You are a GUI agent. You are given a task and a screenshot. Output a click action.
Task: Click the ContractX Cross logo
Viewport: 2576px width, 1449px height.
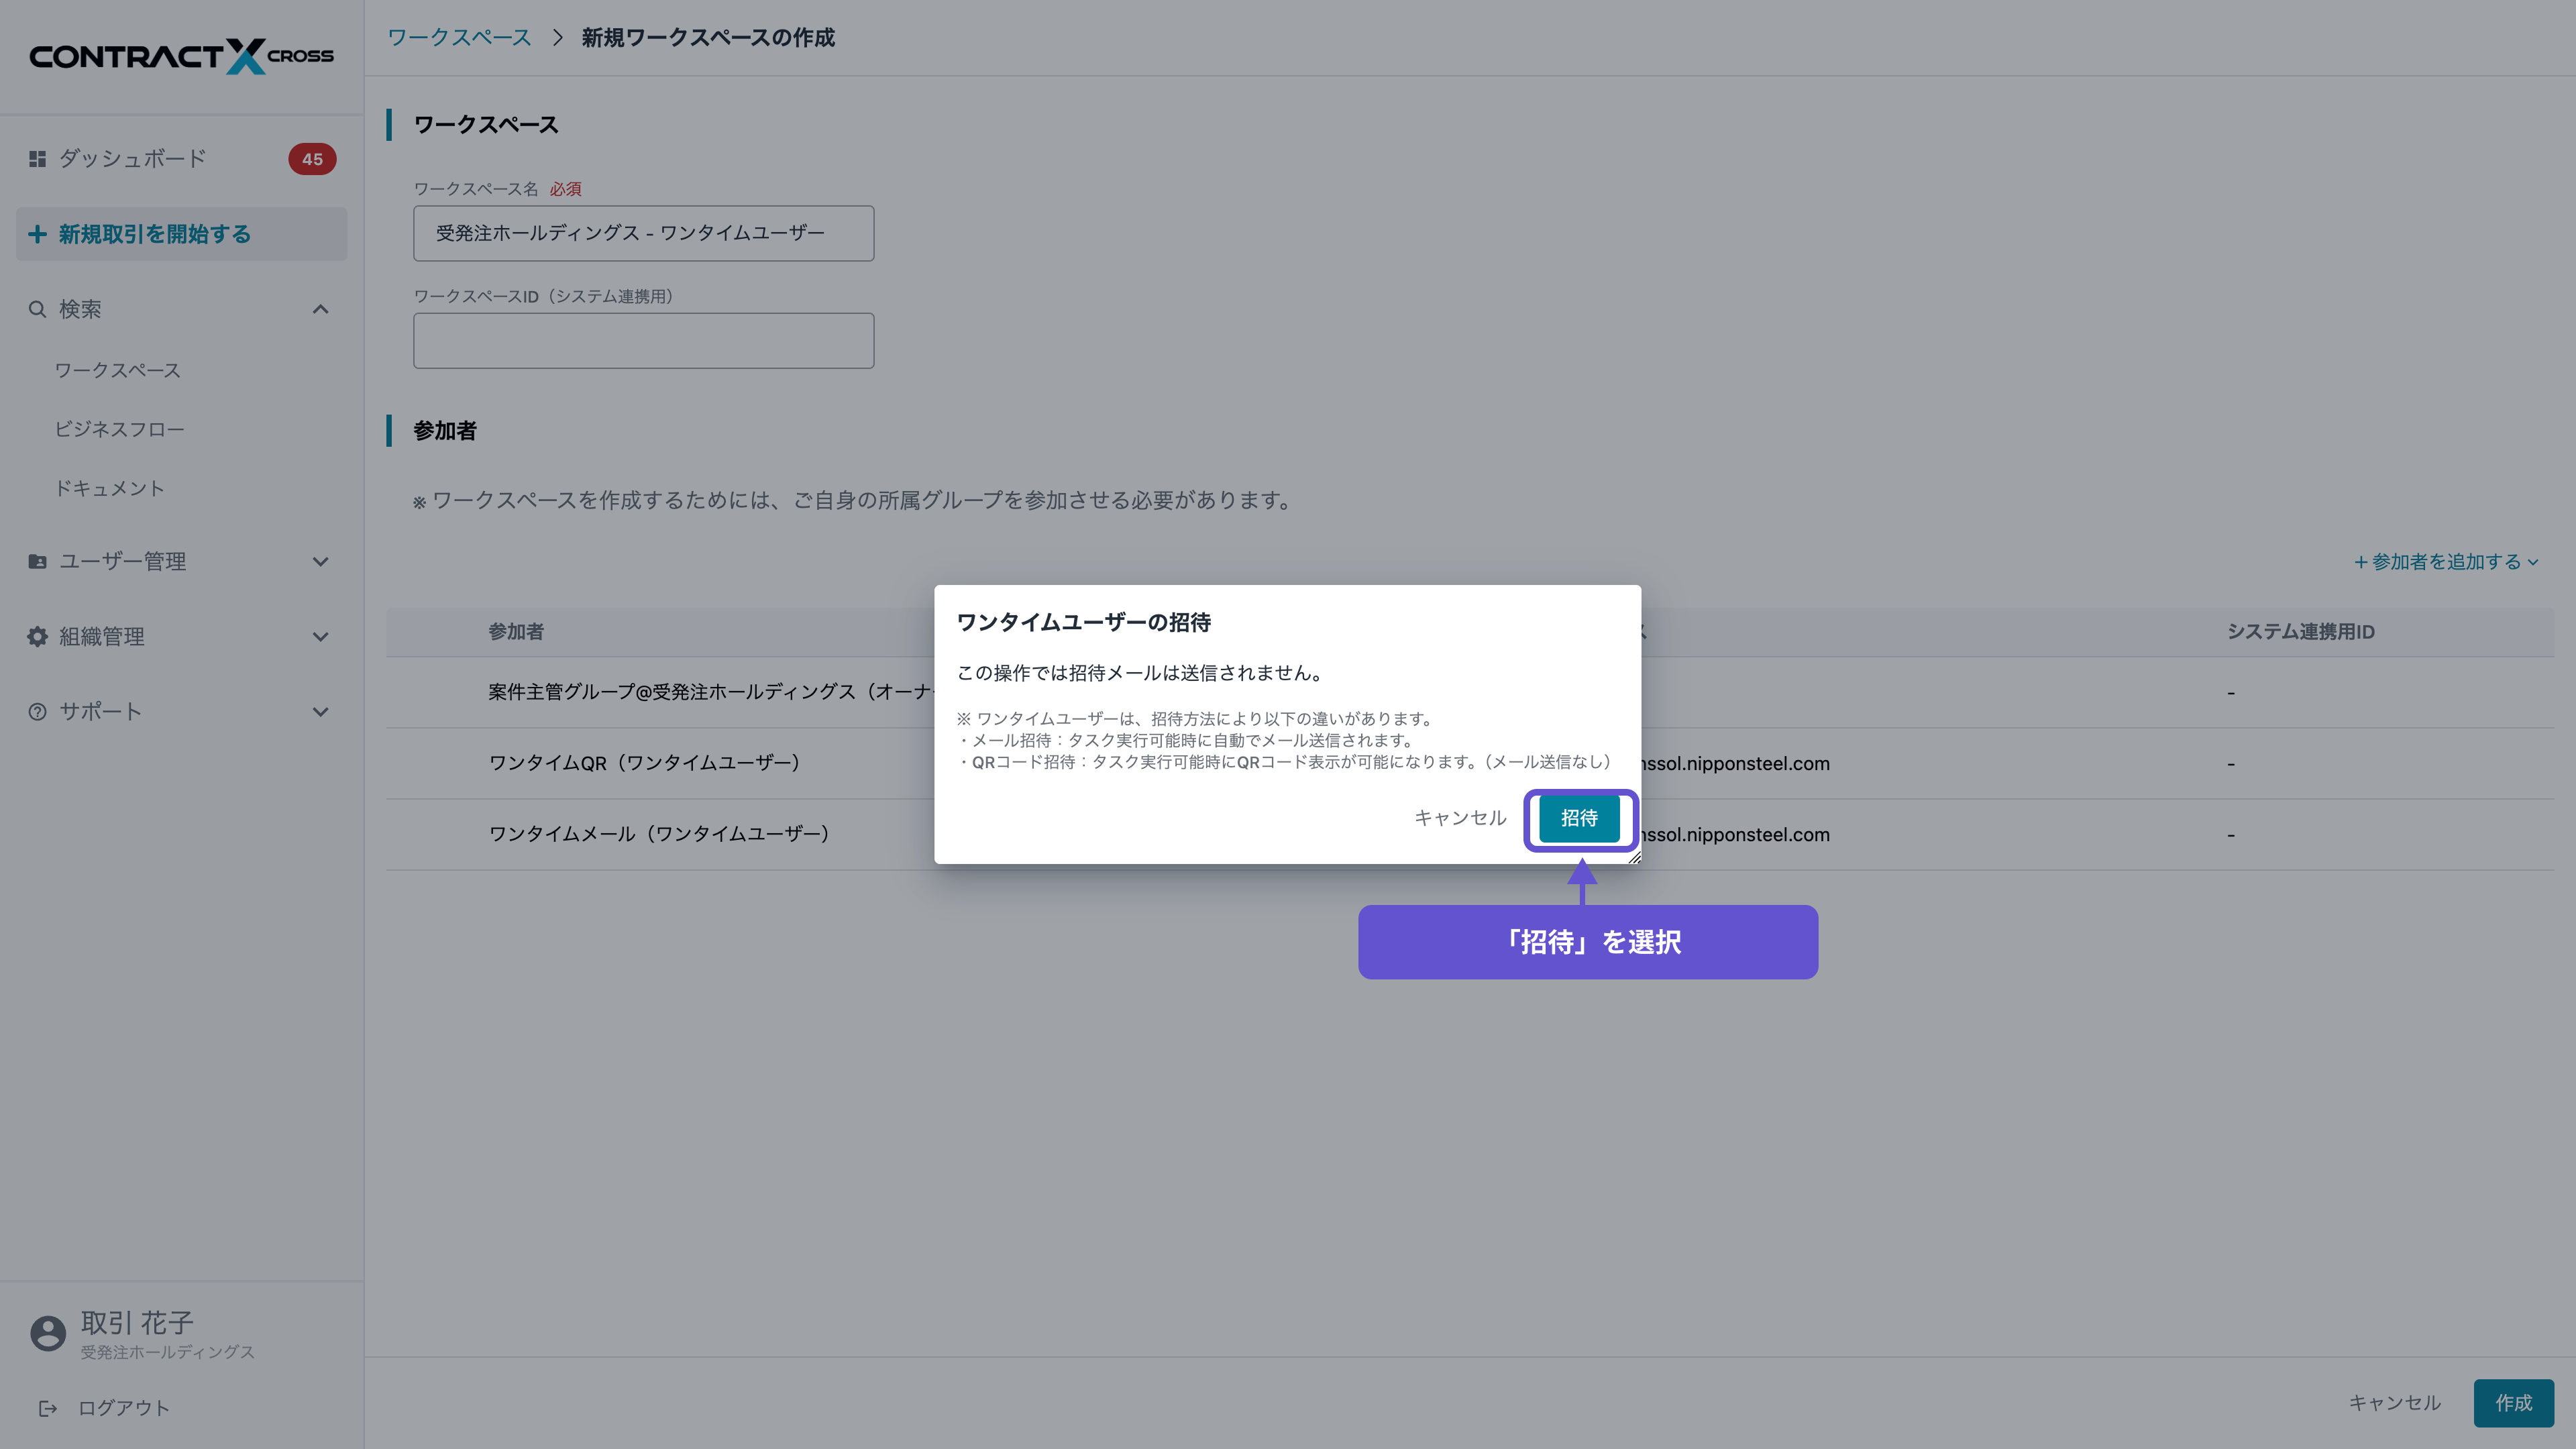pos(181,56)
